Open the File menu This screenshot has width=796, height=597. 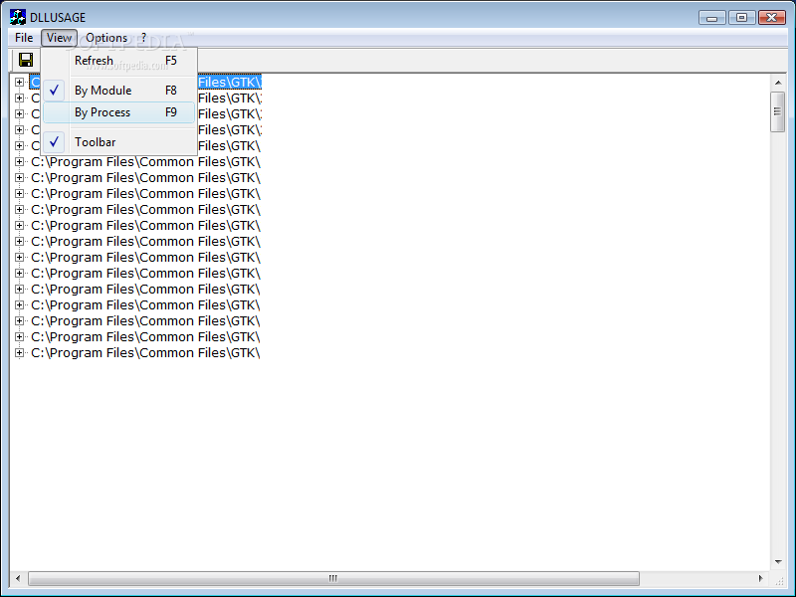[x=24, y=38]
